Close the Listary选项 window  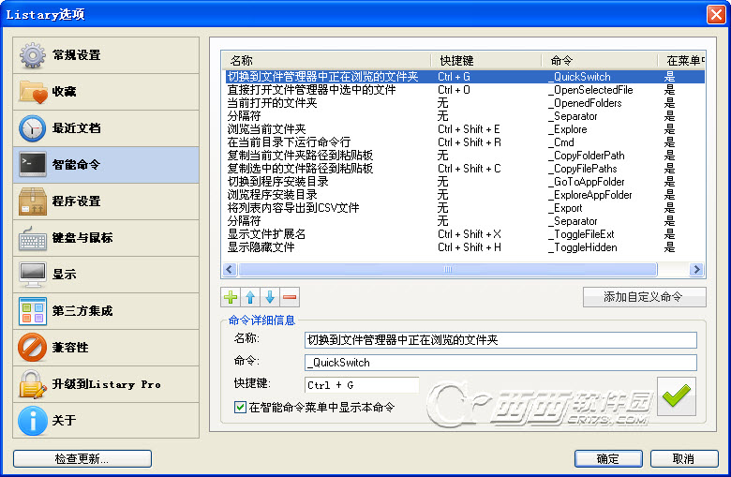pyautogui.click(x=716, y=14)
